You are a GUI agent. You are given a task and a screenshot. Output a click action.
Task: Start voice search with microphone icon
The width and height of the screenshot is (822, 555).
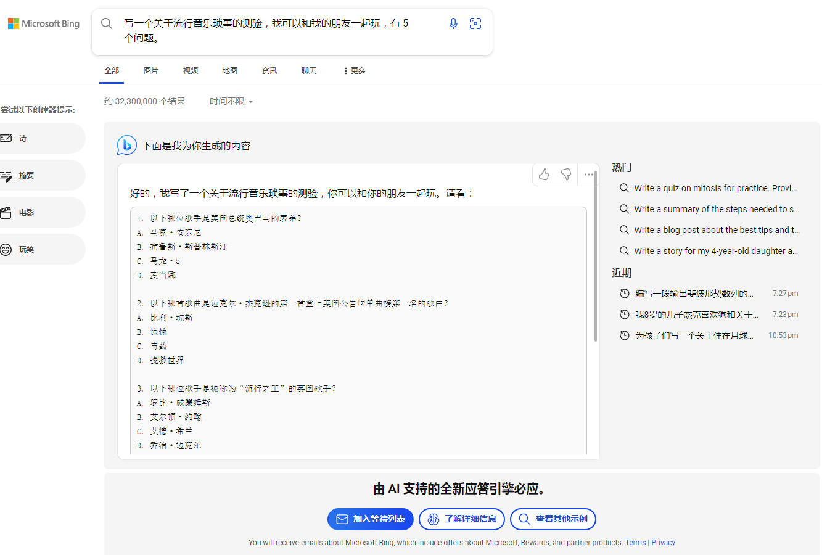point(453,23)
